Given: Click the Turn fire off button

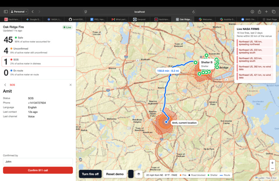Looking at the screenshot, I should click(x=90, y=174).
